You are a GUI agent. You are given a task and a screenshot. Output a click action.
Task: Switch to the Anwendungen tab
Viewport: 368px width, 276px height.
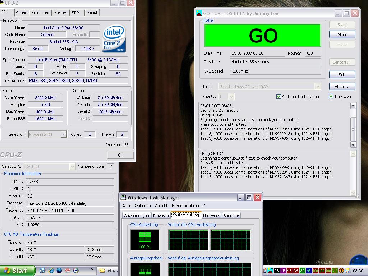point(136,216)
